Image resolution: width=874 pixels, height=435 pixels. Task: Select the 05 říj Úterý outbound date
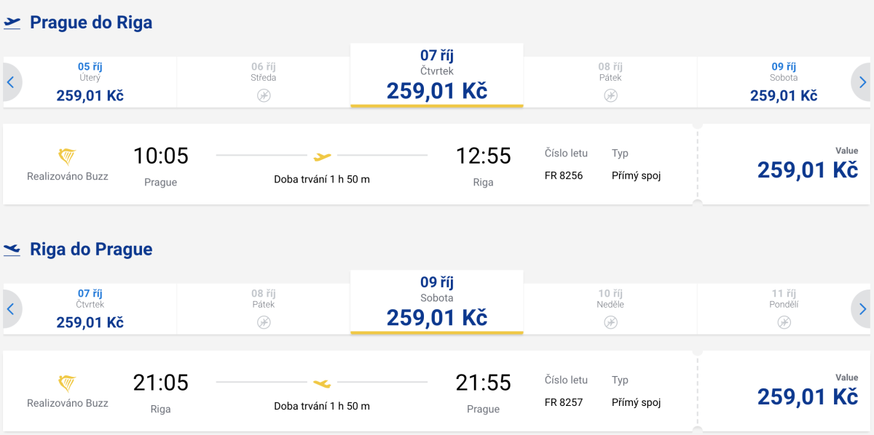90,82
